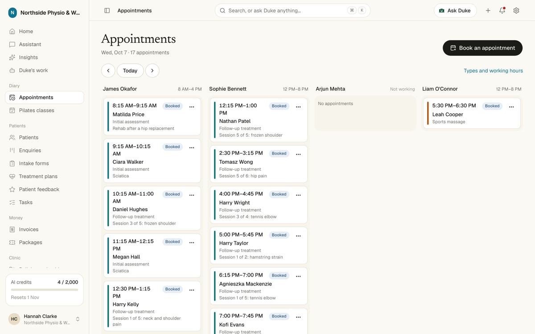Viewport: 535px width, 334px height.
Task: Open Tasks in sidebar
Action: pos(44,202)
